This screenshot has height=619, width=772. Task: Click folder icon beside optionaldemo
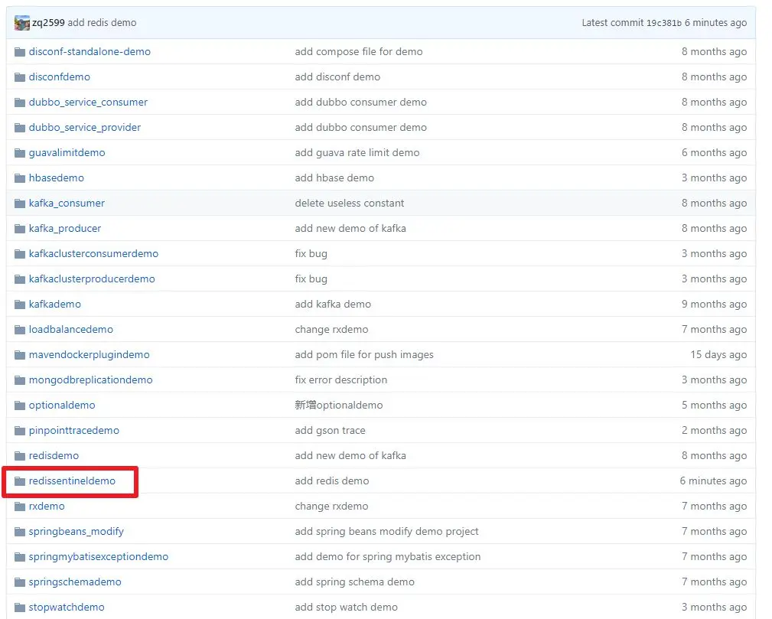pyautogui.click(x=20, y=406)
